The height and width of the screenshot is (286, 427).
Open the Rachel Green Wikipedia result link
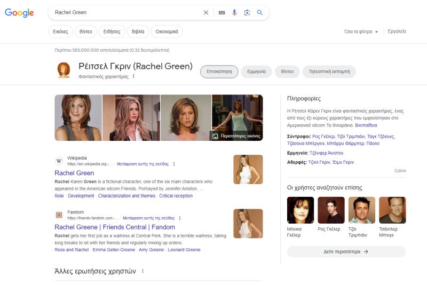(74, 173)
